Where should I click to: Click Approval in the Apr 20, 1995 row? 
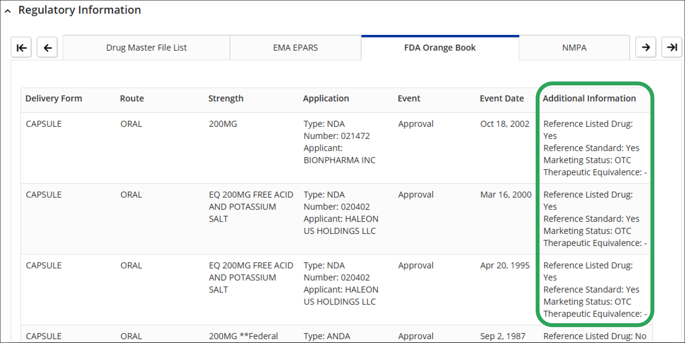click(x=416, y=265)
